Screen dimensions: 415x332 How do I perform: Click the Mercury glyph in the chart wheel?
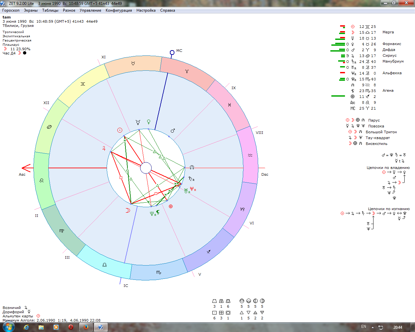point(138,123)
